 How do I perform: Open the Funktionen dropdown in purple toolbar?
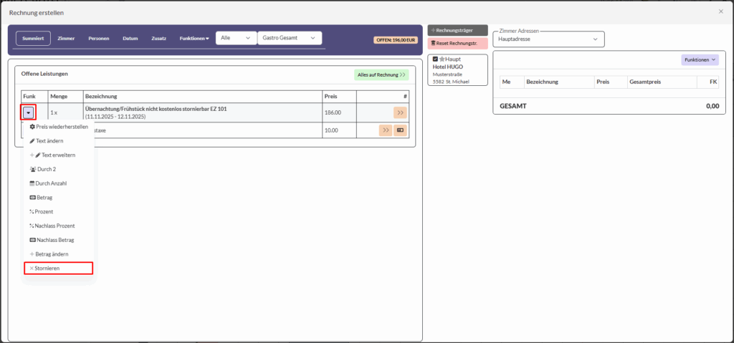click(x=194, y=39)
